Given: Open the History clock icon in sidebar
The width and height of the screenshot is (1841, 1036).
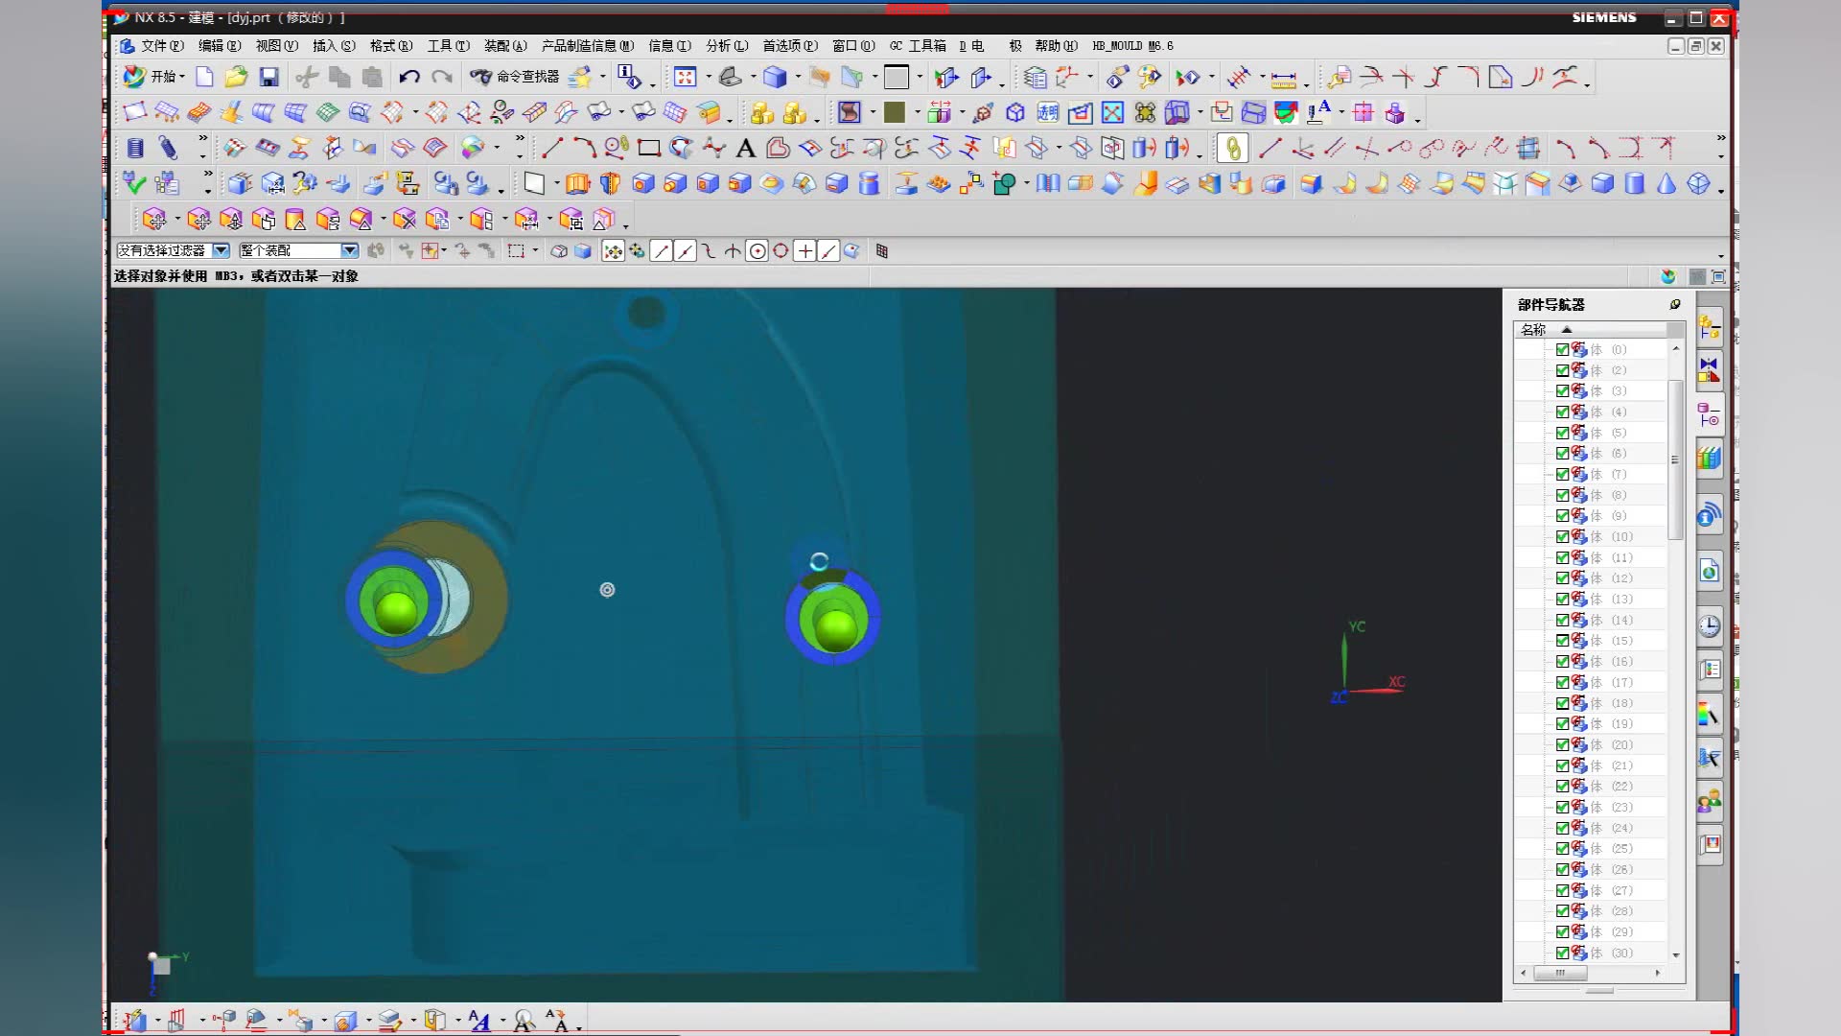Looking at the screenshot, I should pos(1710,626).
